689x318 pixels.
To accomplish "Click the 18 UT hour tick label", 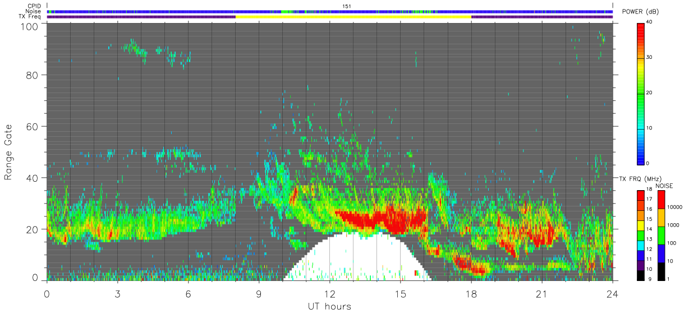I will [471, 293].
